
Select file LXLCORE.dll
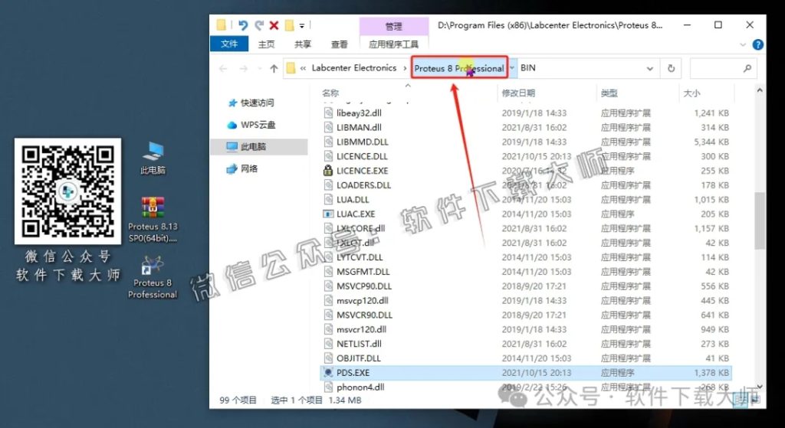[361, 228]
